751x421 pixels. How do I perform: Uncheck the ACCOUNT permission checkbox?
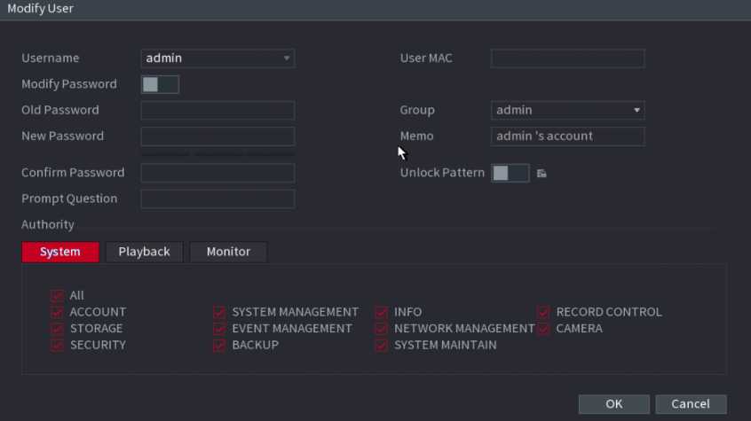tap(58, 312)
